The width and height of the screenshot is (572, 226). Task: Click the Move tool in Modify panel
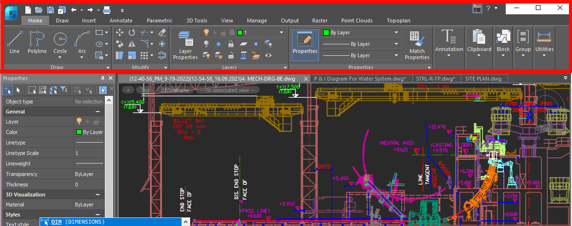[120, 32]
